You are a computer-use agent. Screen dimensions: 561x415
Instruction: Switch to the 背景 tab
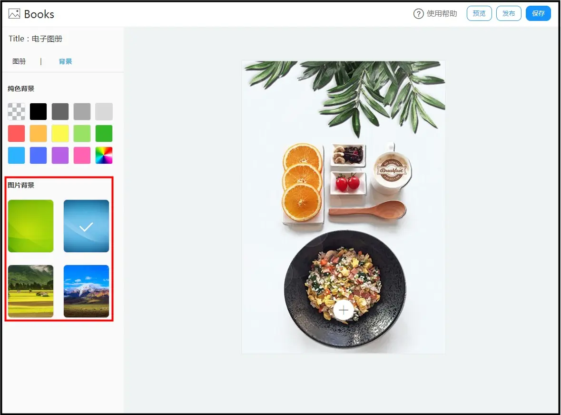(66, 61)
